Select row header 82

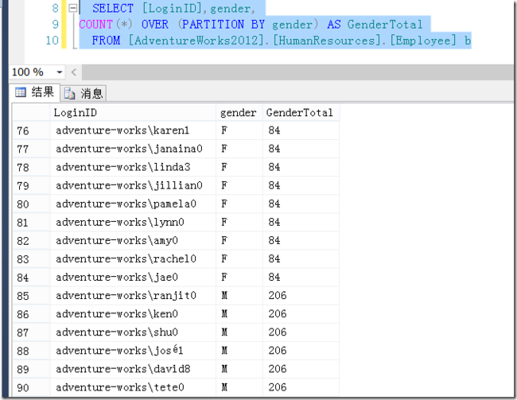point(31,241)
